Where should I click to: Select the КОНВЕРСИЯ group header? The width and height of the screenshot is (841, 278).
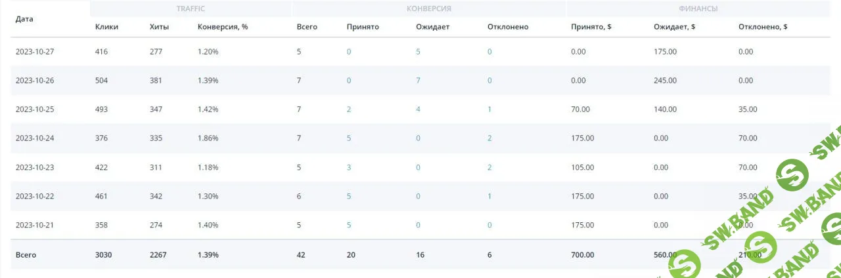coord(428,9)
